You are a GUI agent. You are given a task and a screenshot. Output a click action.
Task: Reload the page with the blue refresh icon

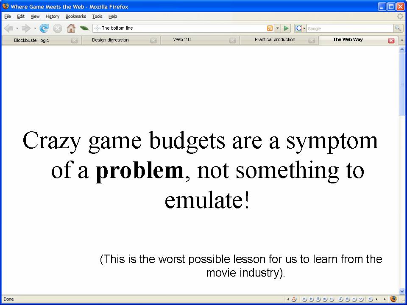pyautogui.click(x=44, y=28)
